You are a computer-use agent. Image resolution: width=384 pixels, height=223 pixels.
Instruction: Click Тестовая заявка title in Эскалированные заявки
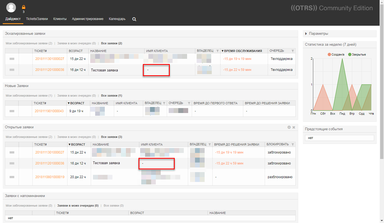(x=105, y=70)
